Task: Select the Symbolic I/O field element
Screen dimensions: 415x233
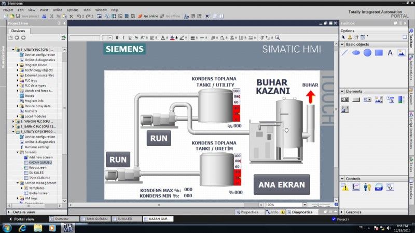Action: coord(367,99)
